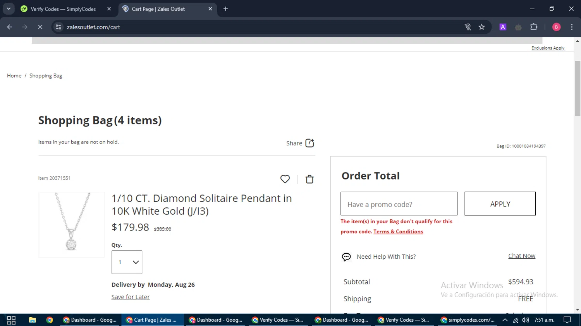Click the crossed-out tracking protection icon

click(468, 27)
